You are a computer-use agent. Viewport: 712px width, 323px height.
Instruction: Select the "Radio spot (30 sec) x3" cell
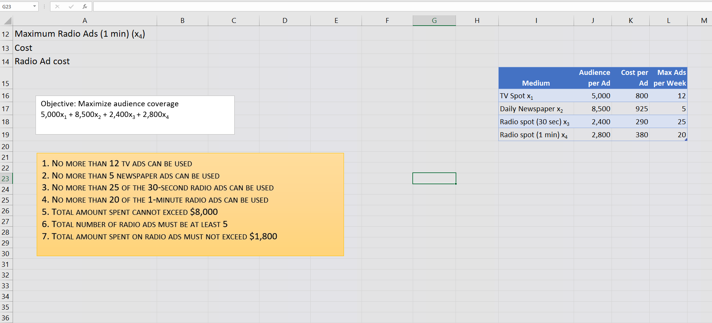tap(536, 122)
